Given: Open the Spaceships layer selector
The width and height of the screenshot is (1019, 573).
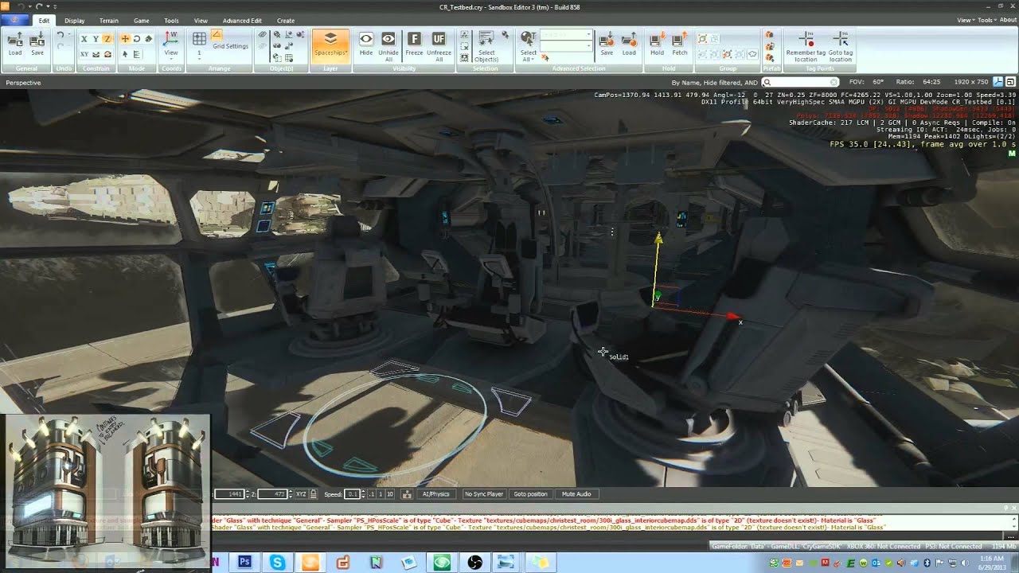Looking at the screenshot, I should coord(330,45).
